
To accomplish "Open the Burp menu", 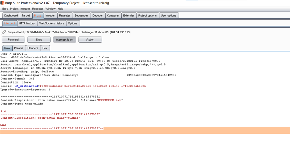I will [x=5, y=9].
